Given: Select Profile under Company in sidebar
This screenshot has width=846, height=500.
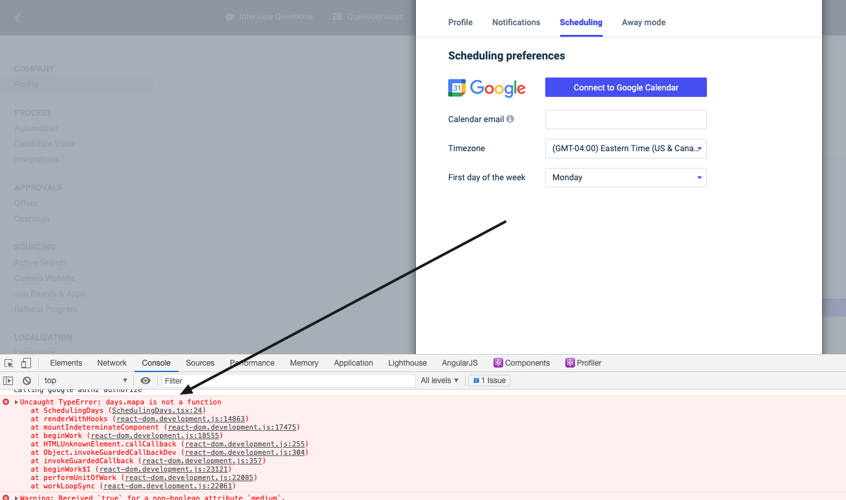Looking at the screenshot, I should pyautogui.click(x=27, y=84).
